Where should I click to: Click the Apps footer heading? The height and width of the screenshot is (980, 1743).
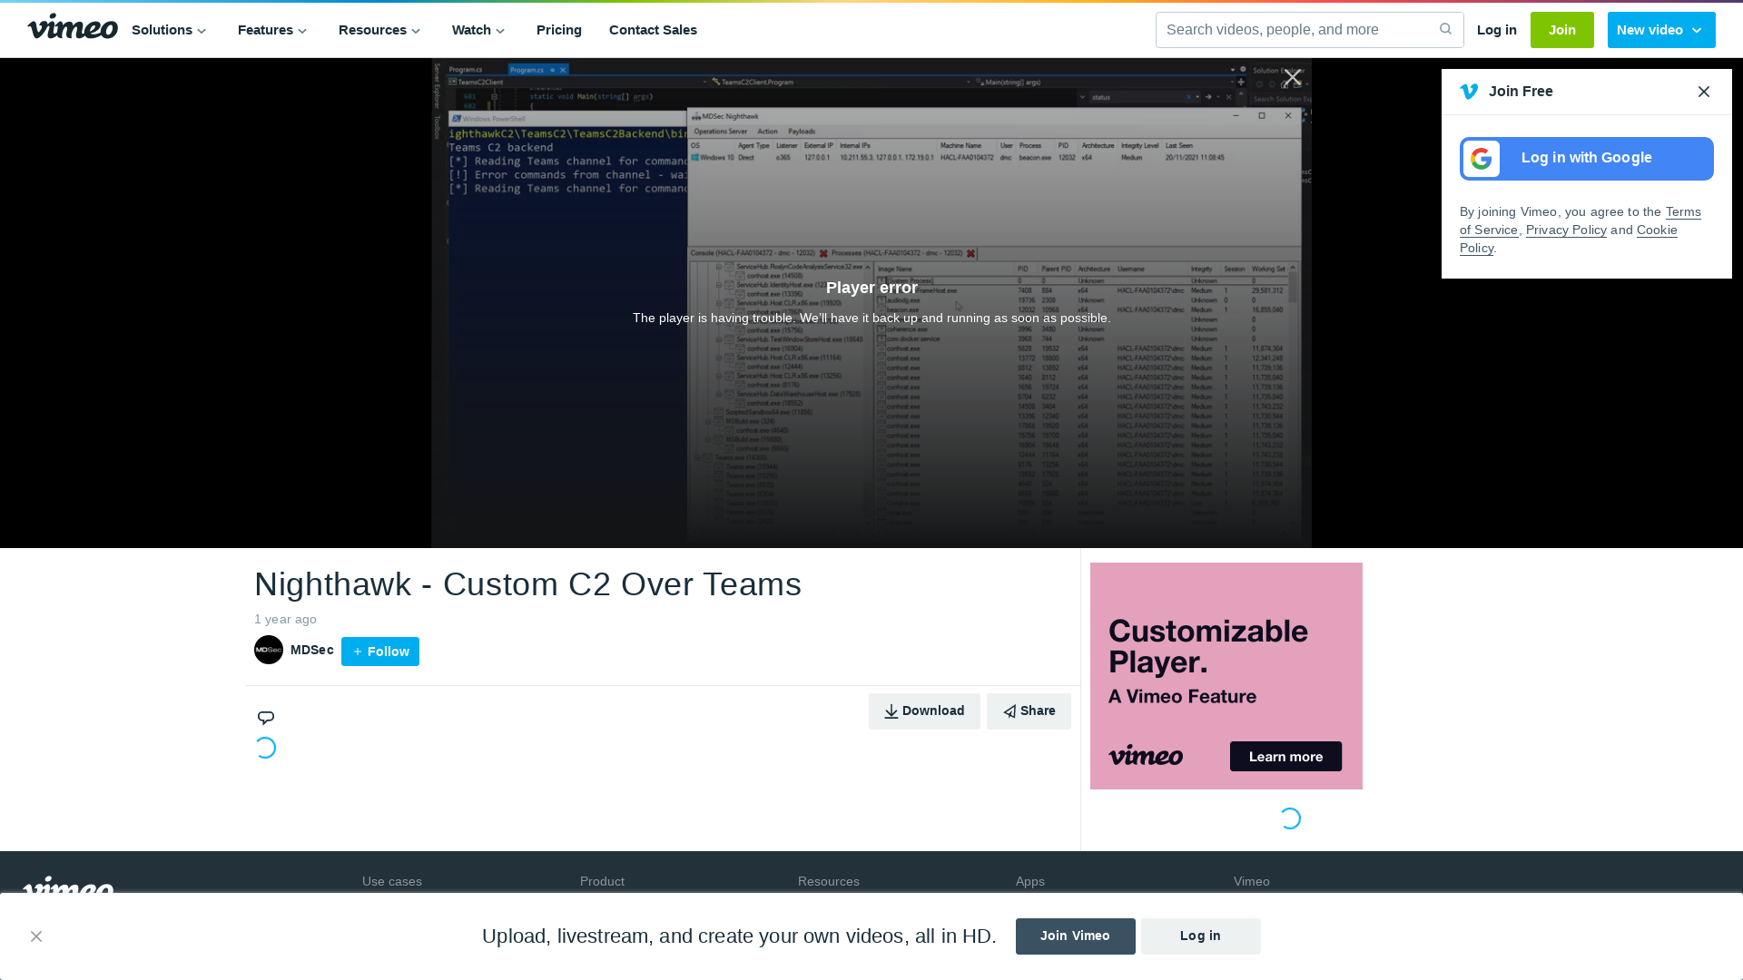click(x=1030, y=881)
